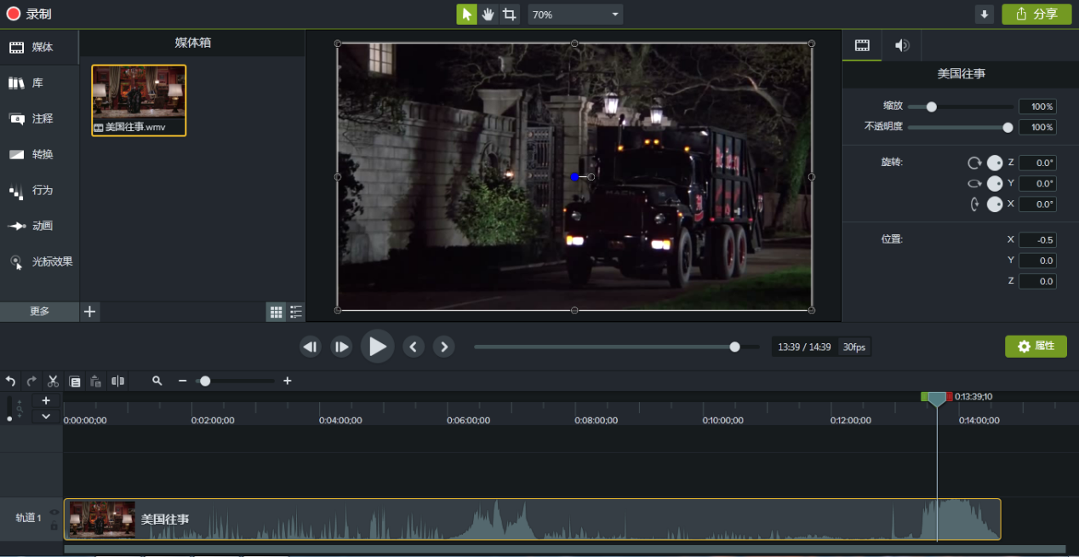This screenshot has width=1079, height=557.
Task: Open the Library (库) tab
Action: 39,83
